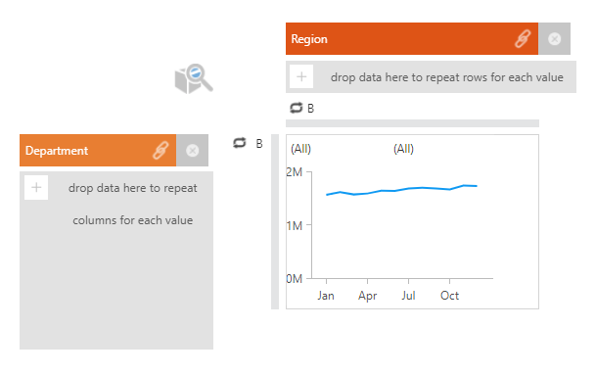The height and width of the screenshot is (375, 596).
Task: Click the plus icon in rows drop area
Action: pos(301,76)
